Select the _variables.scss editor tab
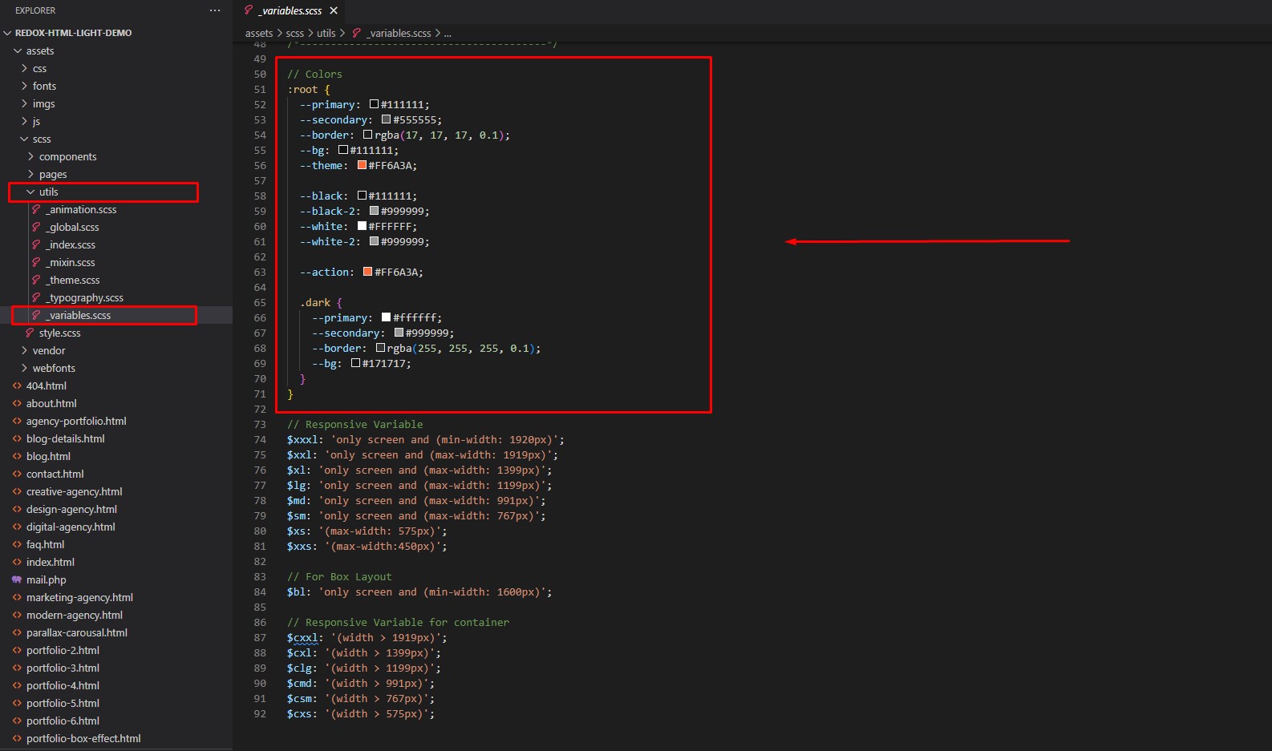Image resolution: width=1272 pixels, height=751 pixels. (x=290, y=10)
